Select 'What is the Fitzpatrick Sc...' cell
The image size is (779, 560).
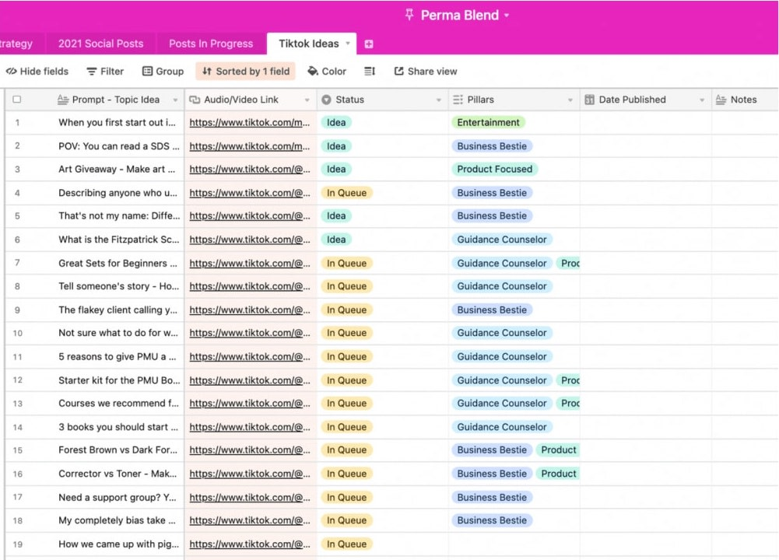(x=119, y=240)
